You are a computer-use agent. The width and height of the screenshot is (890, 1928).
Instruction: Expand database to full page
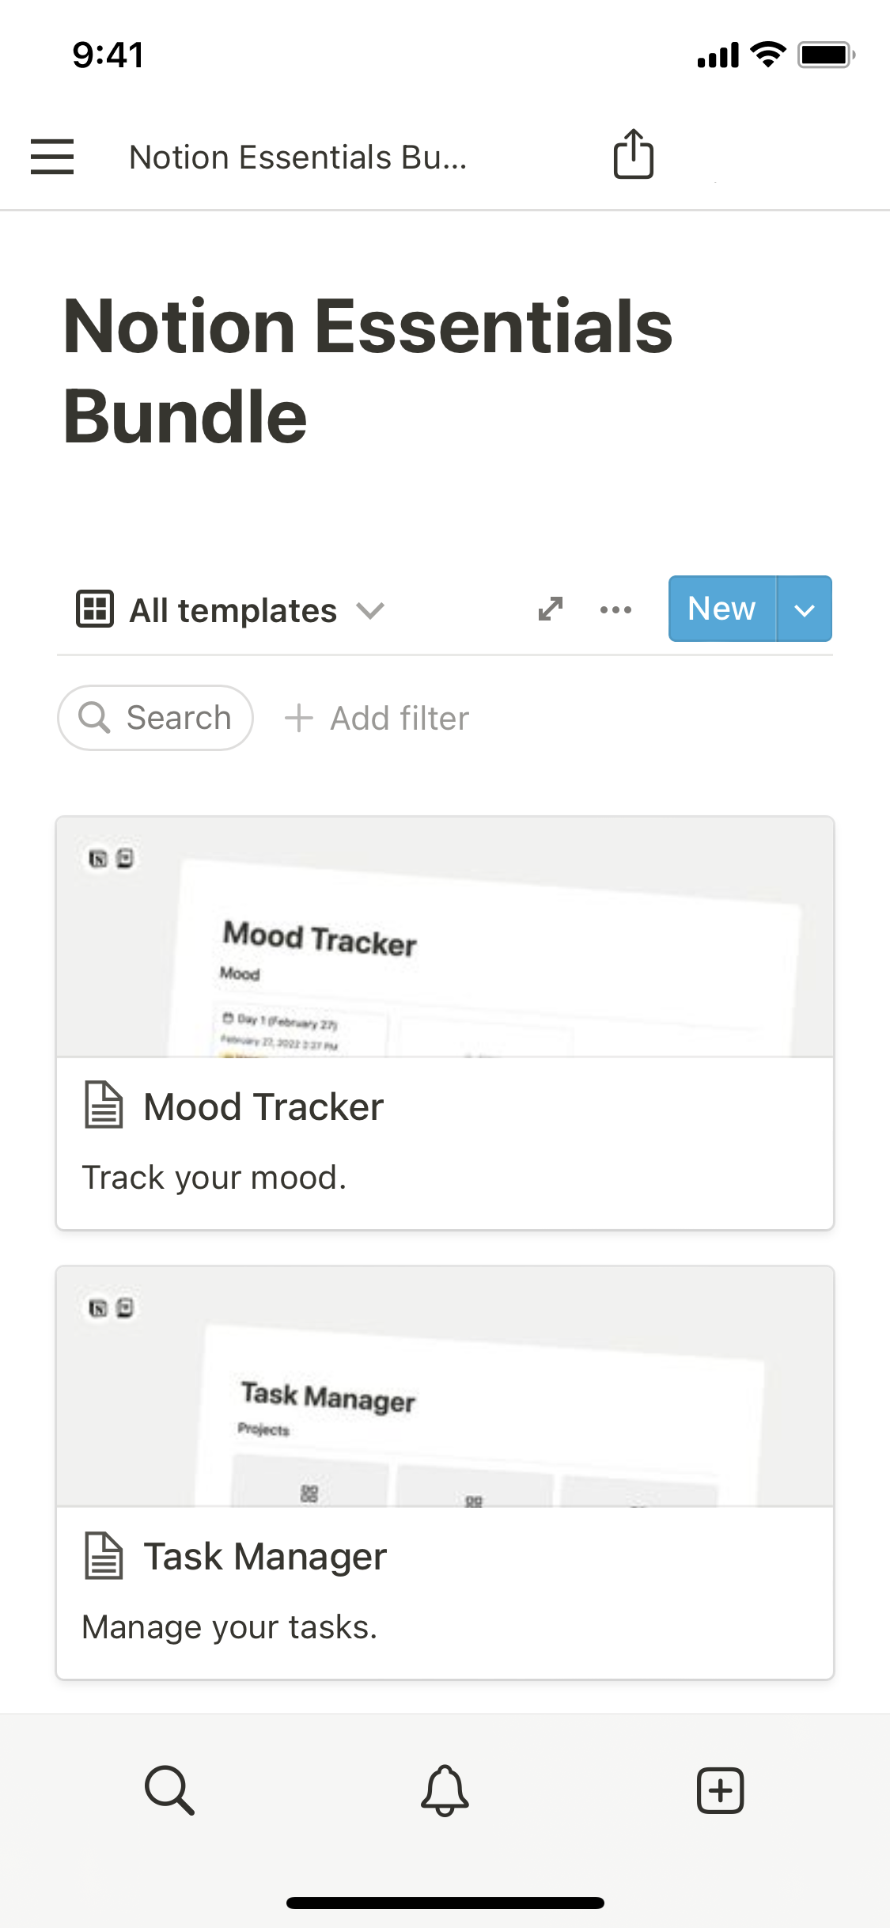pyautogui.click(x=550, y=609)
